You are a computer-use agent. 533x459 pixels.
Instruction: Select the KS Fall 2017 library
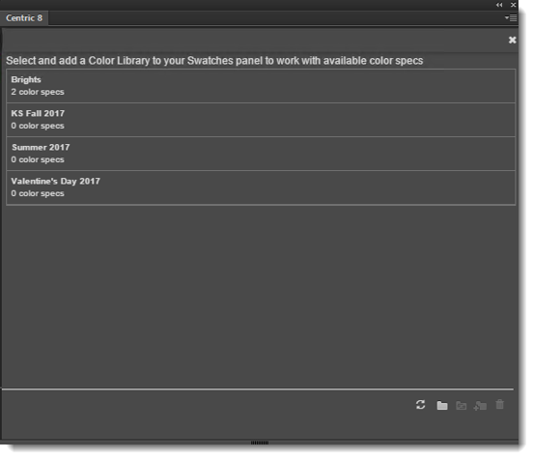pos(261,120)
